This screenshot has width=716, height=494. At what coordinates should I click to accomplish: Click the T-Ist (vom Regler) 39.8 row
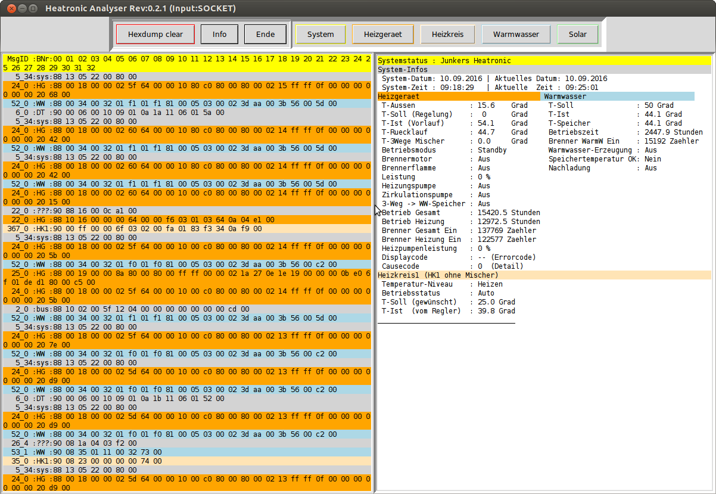pyautogui.click(x=449, y=311)
